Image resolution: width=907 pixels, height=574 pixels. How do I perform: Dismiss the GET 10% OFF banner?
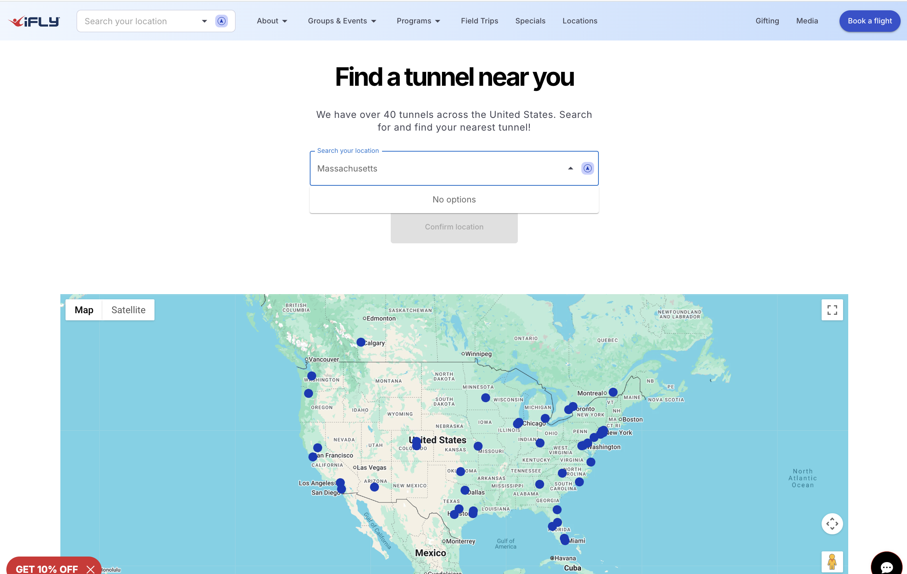click(x=91, y=569)
